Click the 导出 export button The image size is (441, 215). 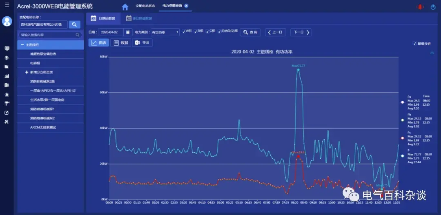143,43
